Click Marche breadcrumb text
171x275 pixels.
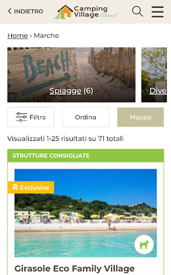coord(46,36)
